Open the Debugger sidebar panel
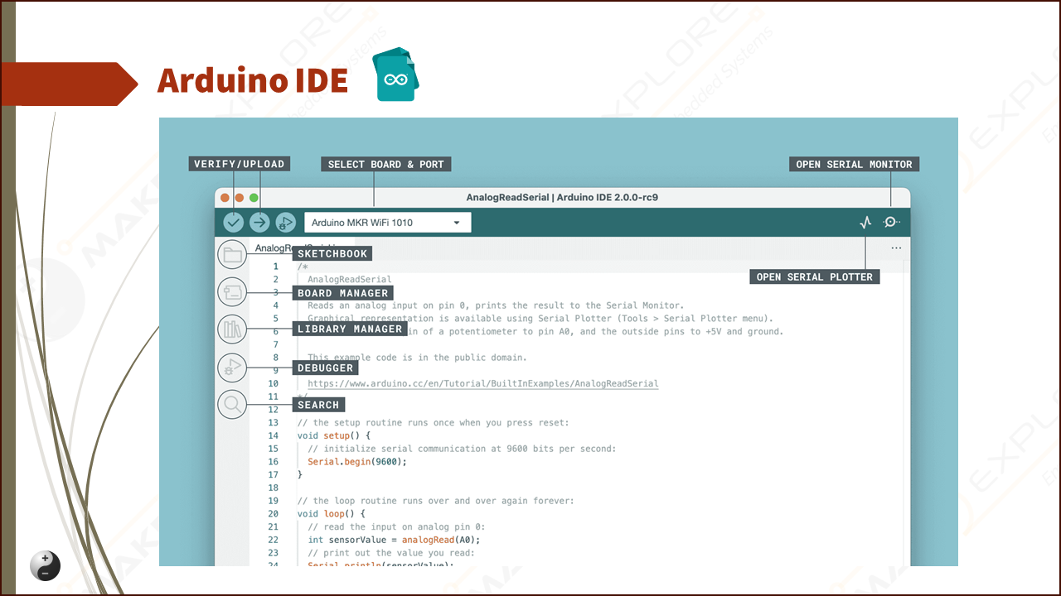 232,368
